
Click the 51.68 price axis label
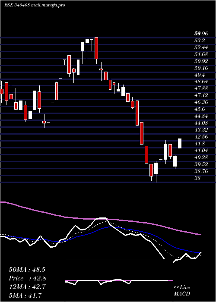201,54
